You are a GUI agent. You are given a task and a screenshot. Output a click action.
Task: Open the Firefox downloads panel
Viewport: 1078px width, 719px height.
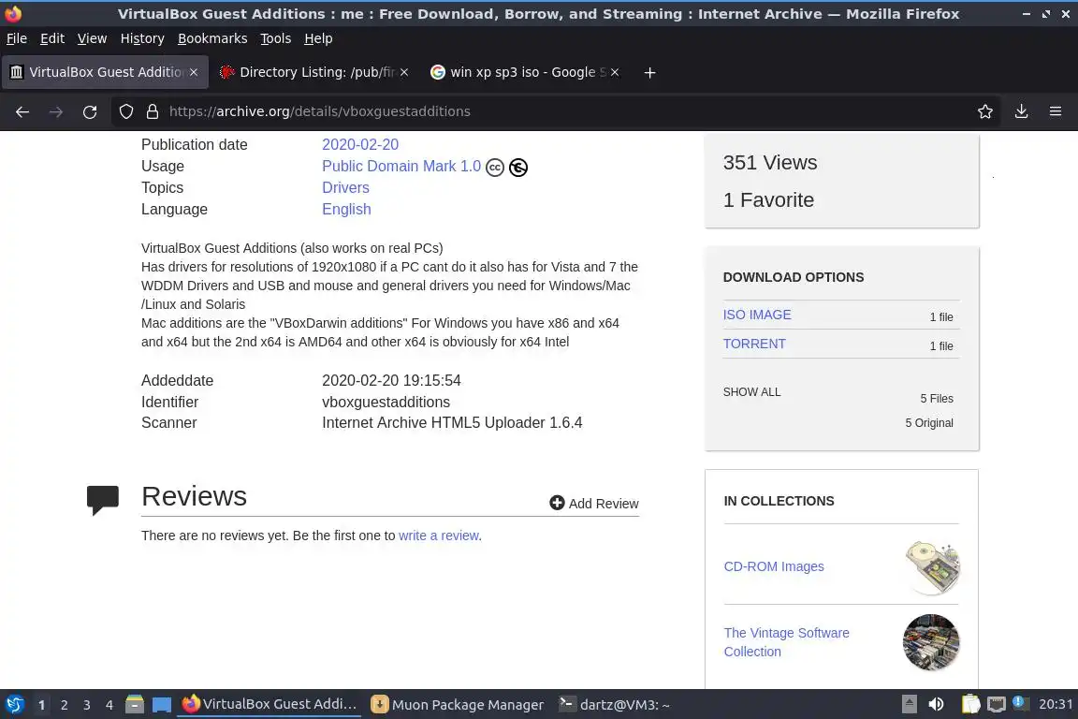pyautogui.click(x=1021, y=111)
